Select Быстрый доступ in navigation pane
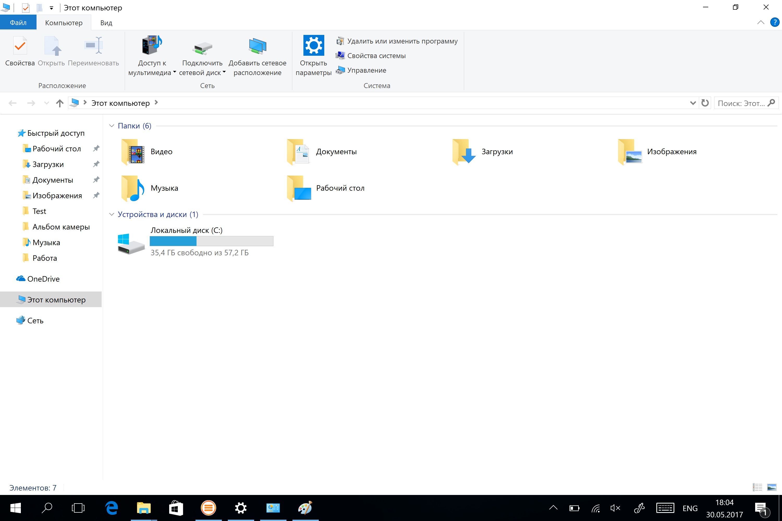The width and height of the screenshot is (782, 521). click(x=51, y=133)
